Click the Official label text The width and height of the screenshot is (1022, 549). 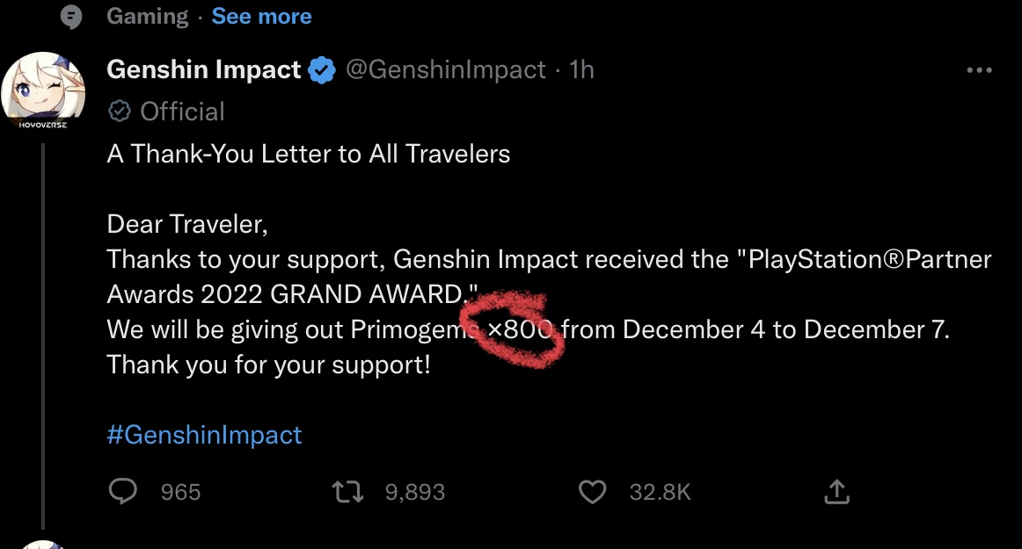(x=182, y=112)
